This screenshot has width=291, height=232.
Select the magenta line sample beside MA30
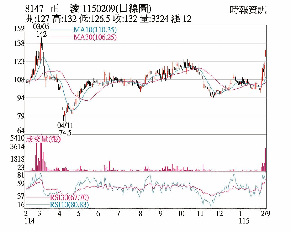click(61, 37)
